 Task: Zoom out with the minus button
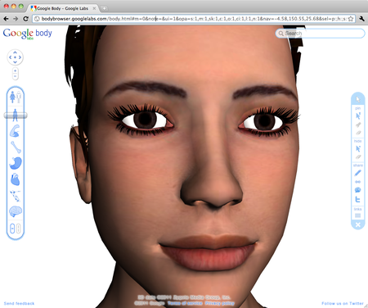(x=16, y=77)
